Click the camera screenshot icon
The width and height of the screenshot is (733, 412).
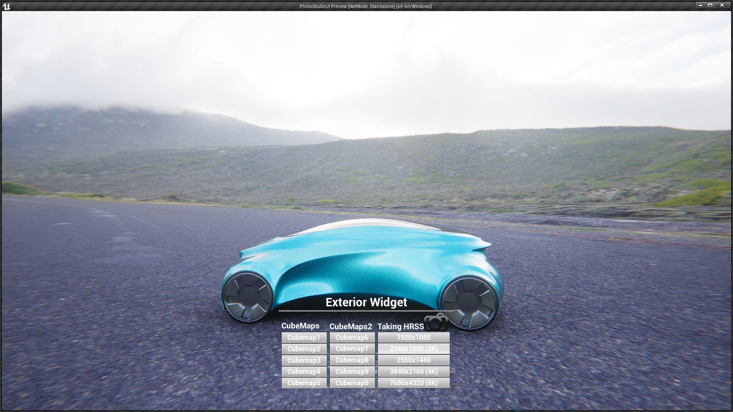pos(436,322)
